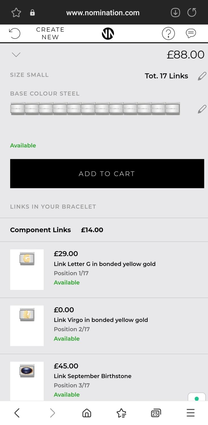The image size is (208, 425).
Task: Tap the browser download icon
Action: coord(175,12)
